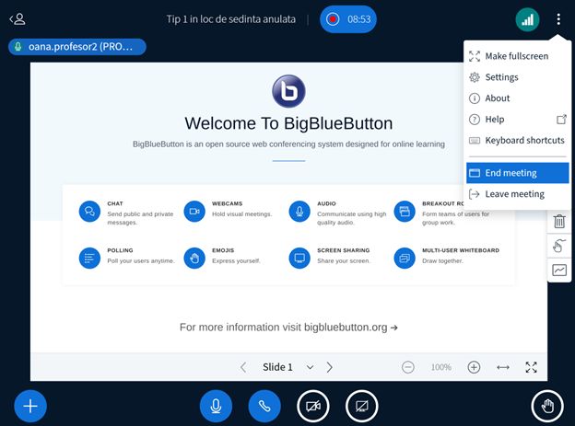
Task: Toggle screen sharing button
Action: tap(362, 406)
